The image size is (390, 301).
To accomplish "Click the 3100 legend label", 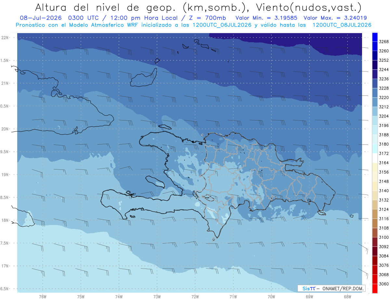I will click(x=383, y=237).
